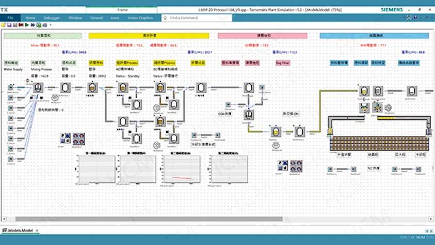Switch to the Home ribbon tab
The width and height of the screenshot is (435, 245).
tap(30, 18)
